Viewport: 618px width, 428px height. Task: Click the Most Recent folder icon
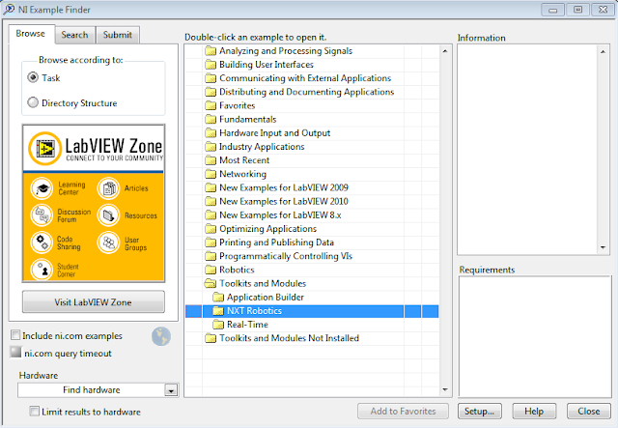[211, 160]
